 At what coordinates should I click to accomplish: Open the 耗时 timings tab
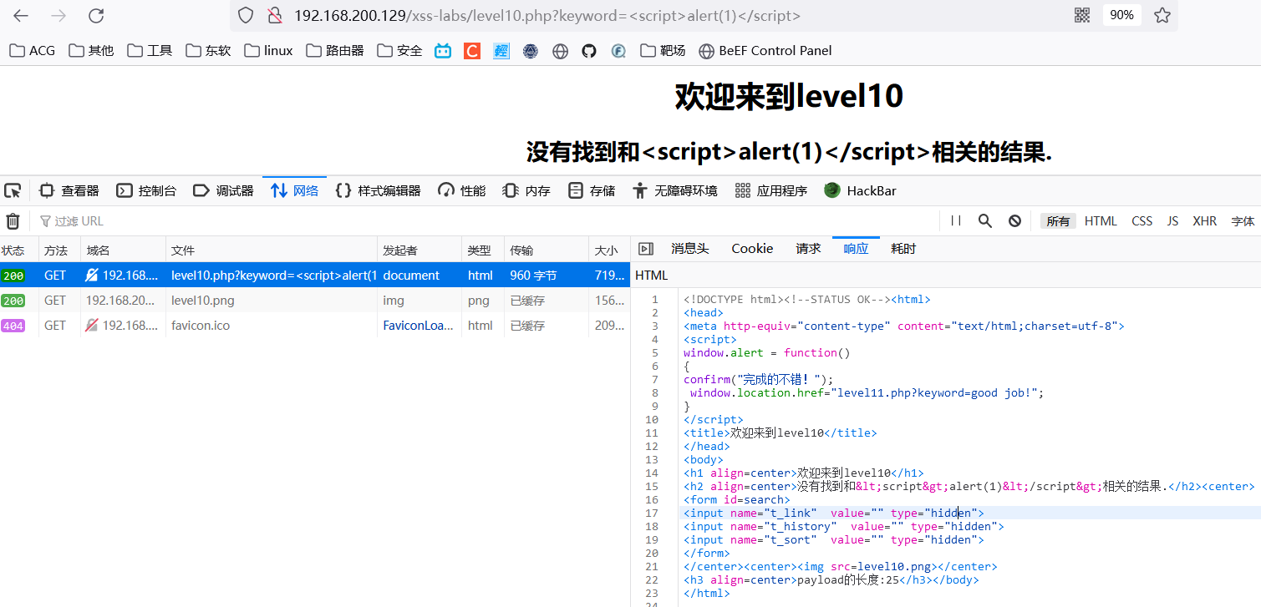[x=903, y=249]
